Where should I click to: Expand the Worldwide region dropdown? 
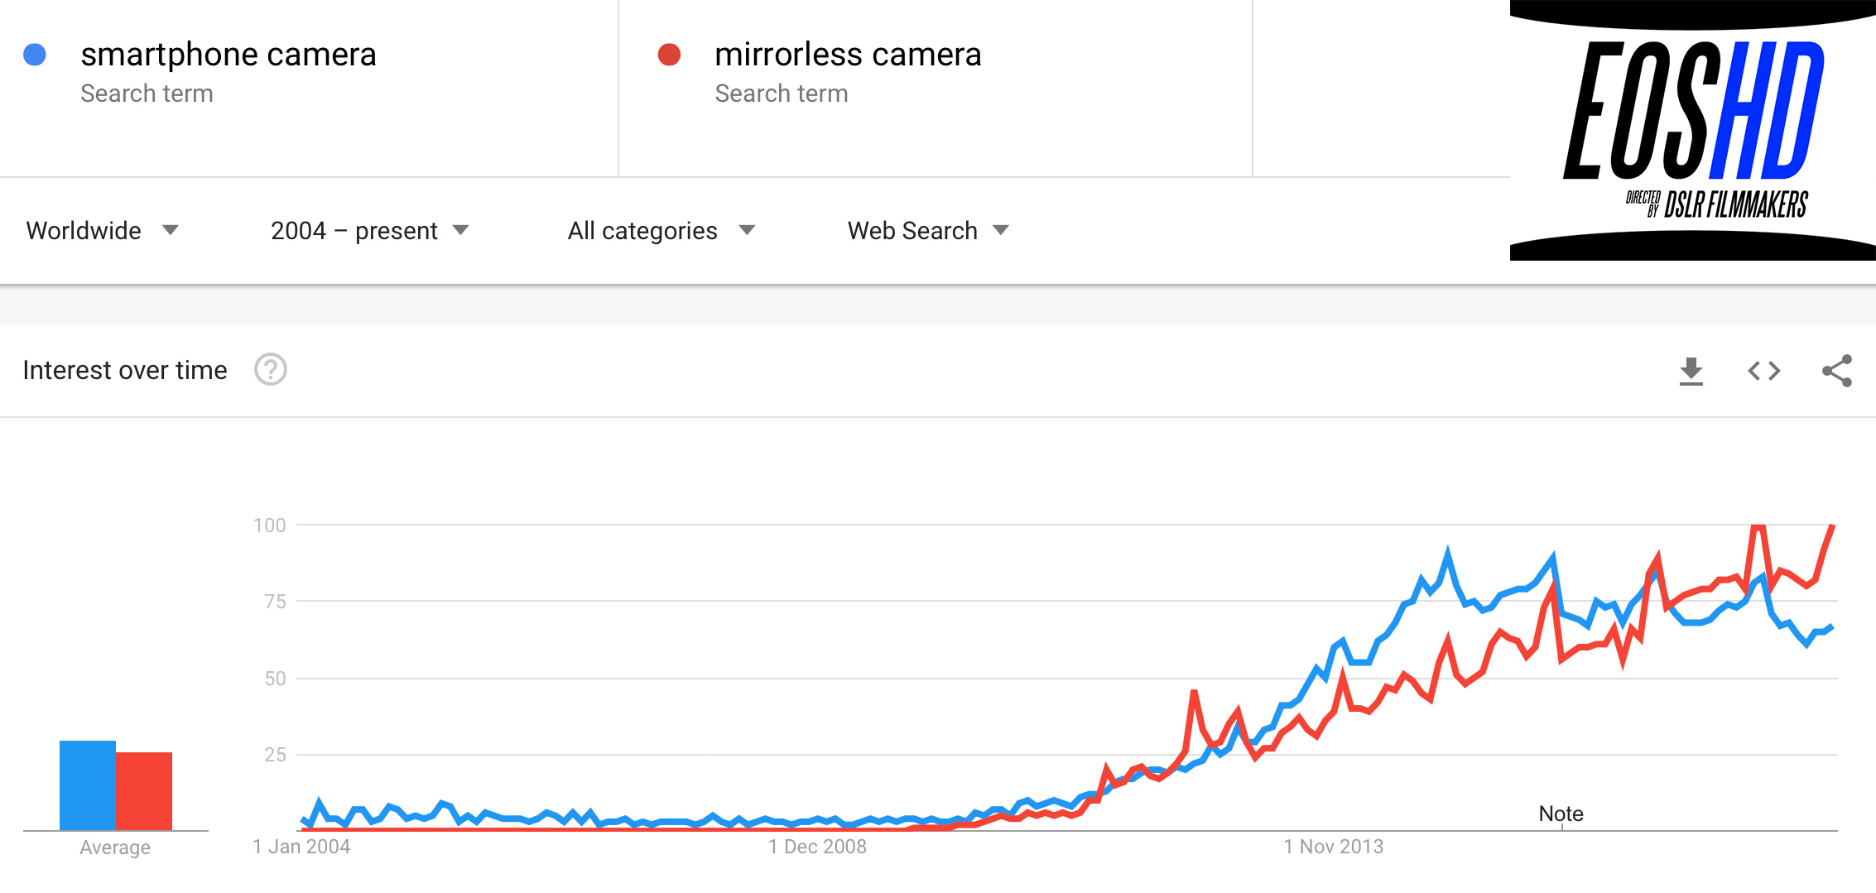pos(102,230)
